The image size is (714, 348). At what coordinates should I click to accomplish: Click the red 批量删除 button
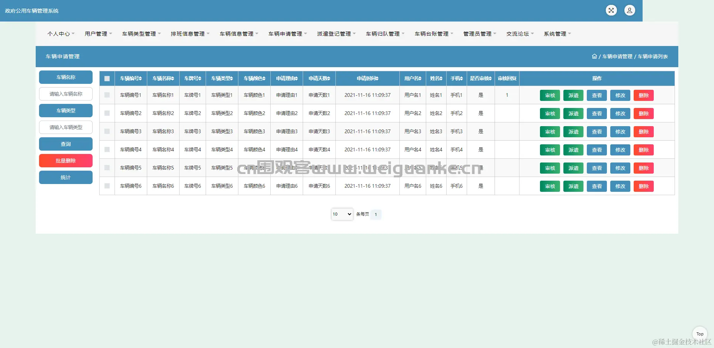66,161
